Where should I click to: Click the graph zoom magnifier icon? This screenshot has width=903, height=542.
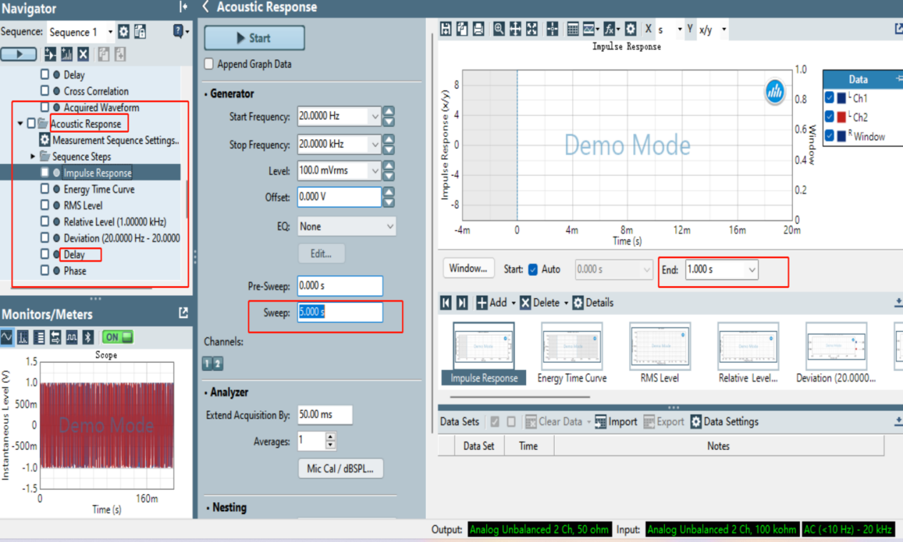click(499, 29)
